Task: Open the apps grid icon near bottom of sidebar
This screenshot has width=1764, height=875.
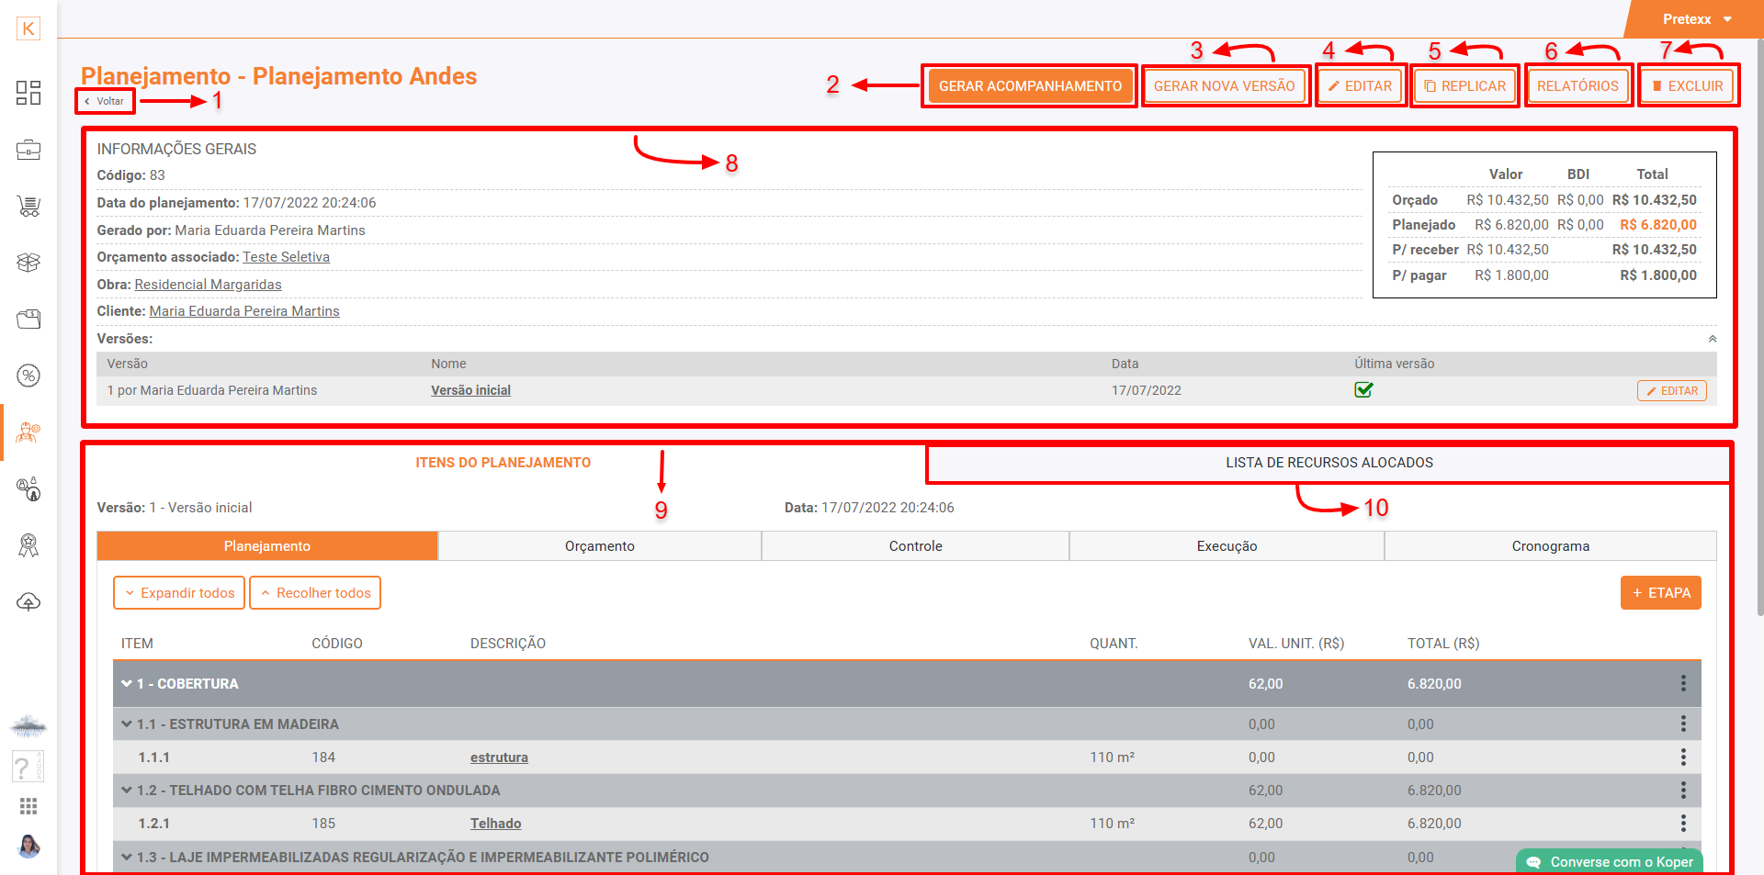Action: coord(28,806)
